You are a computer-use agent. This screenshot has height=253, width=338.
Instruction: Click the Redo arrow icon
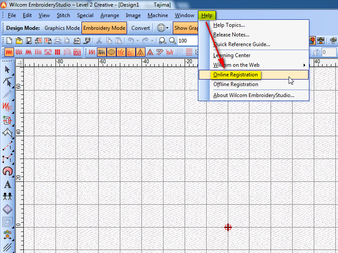coord(145,40)
